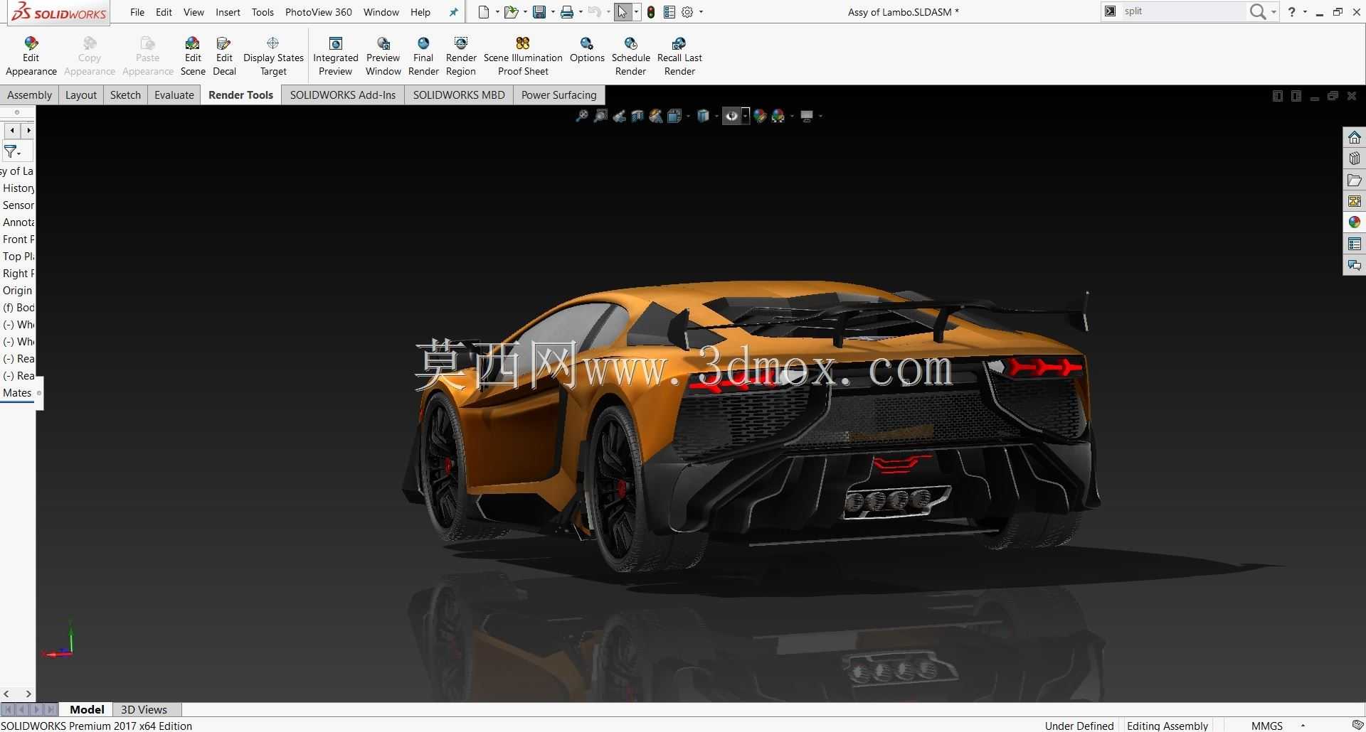Switch to Power Surfacing tab

click(x=559, y=95)
